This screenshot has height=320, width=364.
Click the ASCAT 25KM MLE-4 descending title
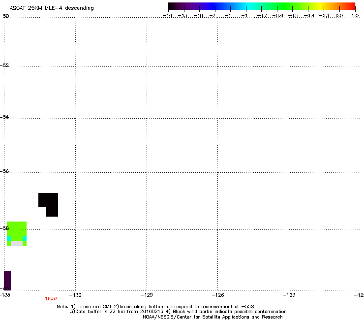pyautogui.click(x=52, y=8)
